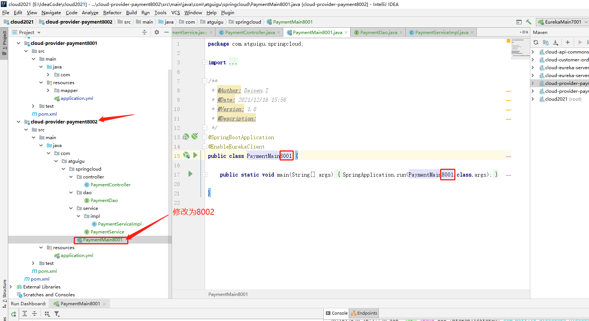This screenshot has height=321, width=589.
Task: Click the Spring leaf check icon on line 13
Action: pyautogui.click(x=195, y=136)
